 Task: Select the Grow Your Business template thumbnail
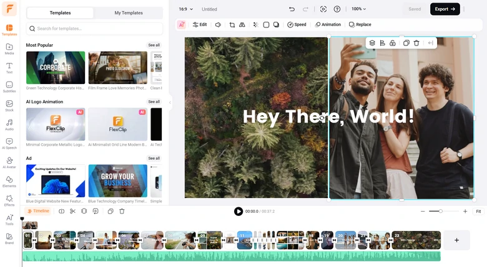(118, 181)
